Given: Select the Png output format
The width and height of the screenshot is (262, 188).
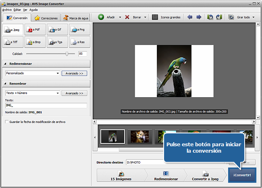Looking at the screenshot, I should pyautogui.click(x=79, y=29).
